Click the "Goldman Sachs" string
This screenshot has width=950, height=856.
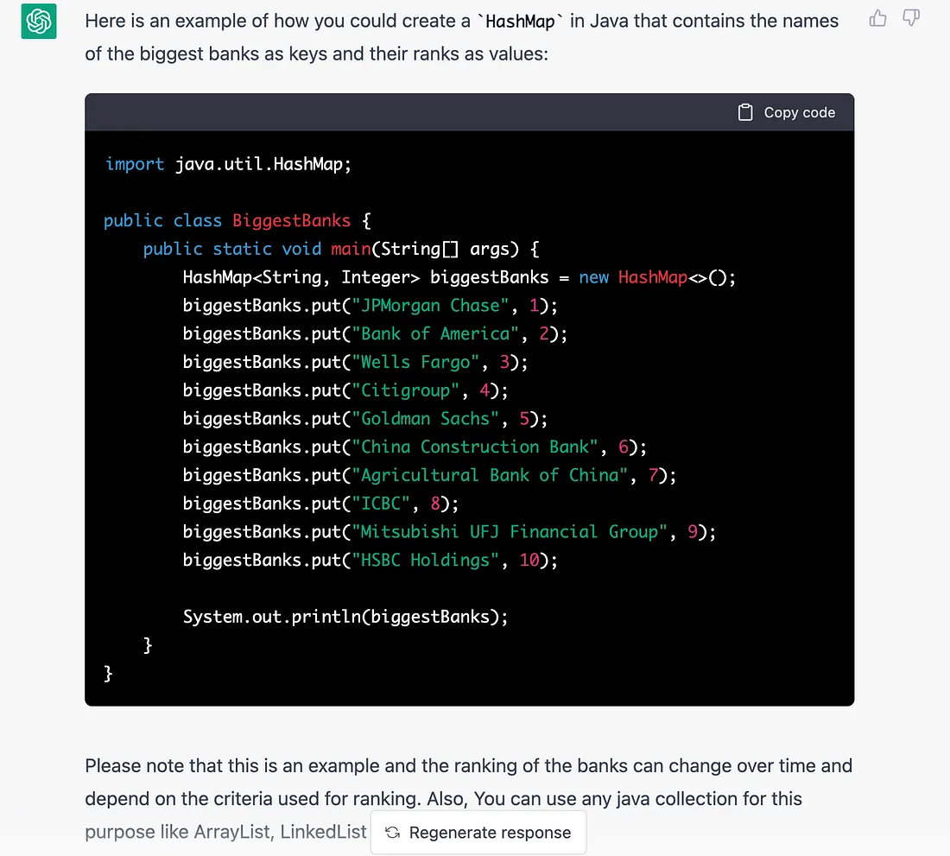tap(425, 419)
